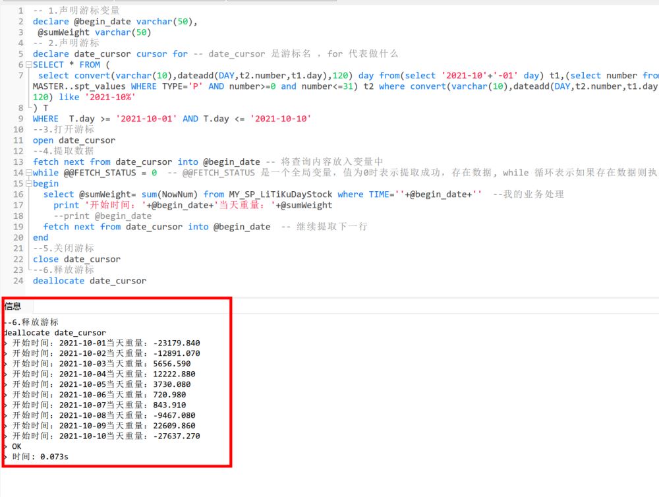Screen dimensions: 659x497
Task: Click the '--print @begin_date' commented line
Action: [102, 216]
